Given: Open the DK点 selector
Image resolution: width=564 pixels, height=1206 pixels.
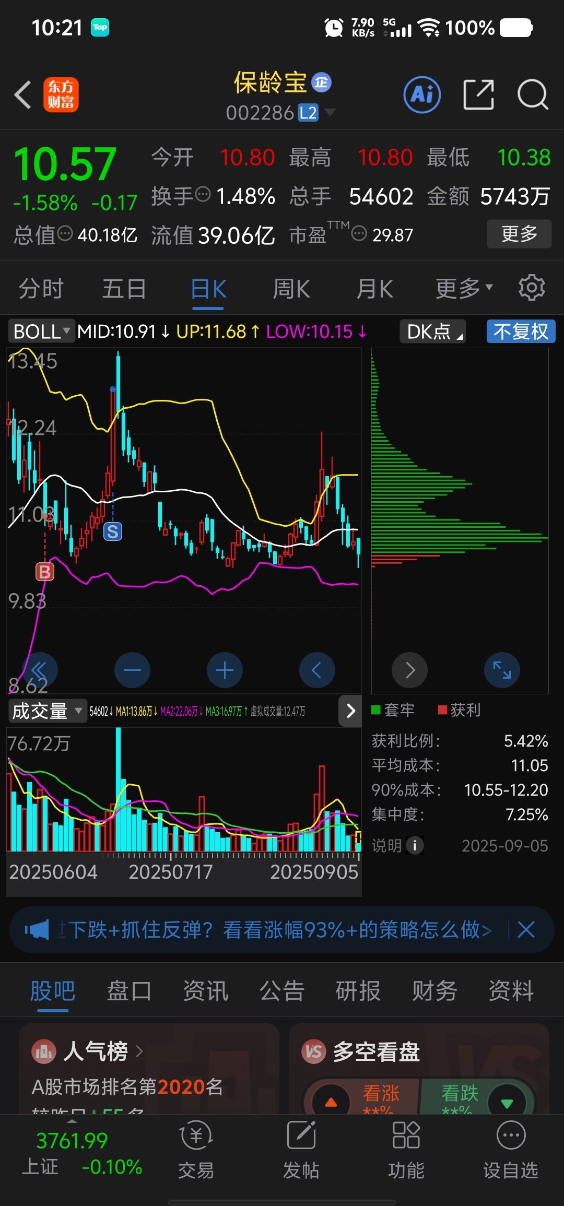Looking at the screenshot, I should pyautogui.click(x=433, y=331).
